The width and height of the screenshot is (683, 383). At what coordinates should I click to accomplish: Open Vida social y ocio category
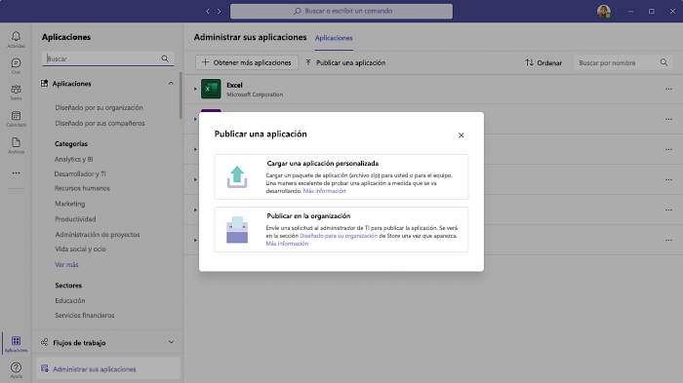(80, 249)
